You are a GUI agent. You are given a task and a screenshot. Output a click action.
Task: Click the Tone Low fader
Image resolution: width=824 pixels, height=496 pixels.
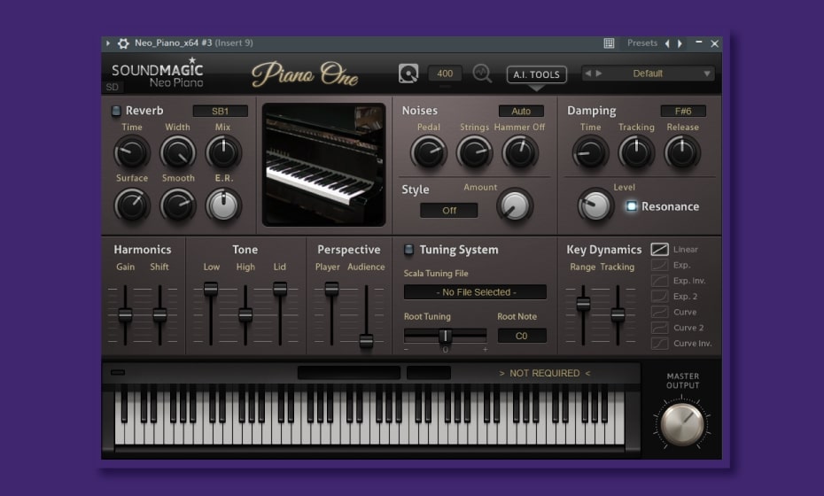(x=211, y=289)
